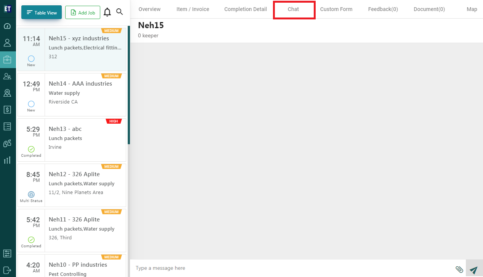
Task: Select the briefcase jobs icon in sidebar
Action: [x=7, y=59]
